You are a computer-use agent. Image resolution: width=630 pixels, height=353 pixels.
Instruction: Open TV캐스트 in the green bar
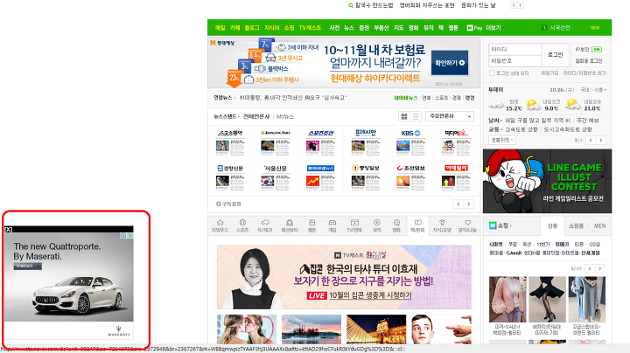(x=310, y=28)
